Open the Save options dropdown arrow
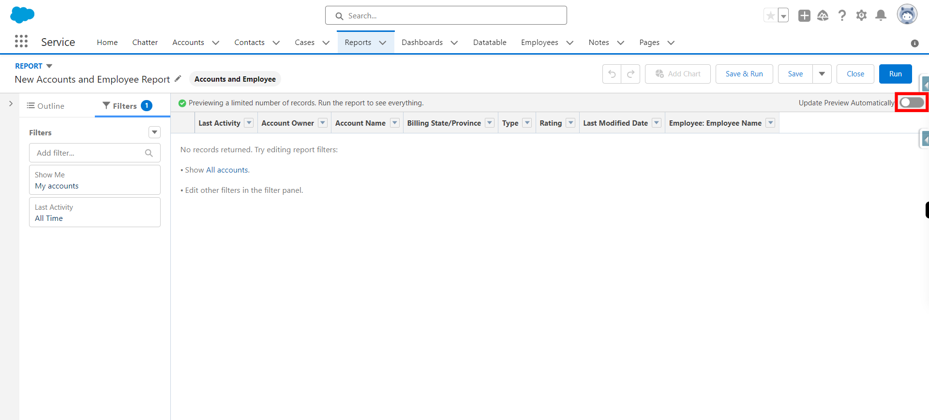The width and height of the screenshot is (929, 420). coord(822,74)
